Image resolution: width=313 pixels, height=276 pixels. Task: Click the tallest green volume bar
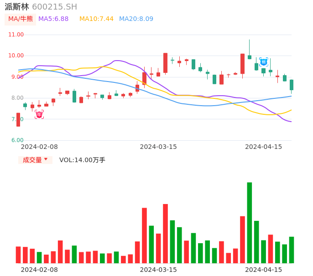point(250,222)
